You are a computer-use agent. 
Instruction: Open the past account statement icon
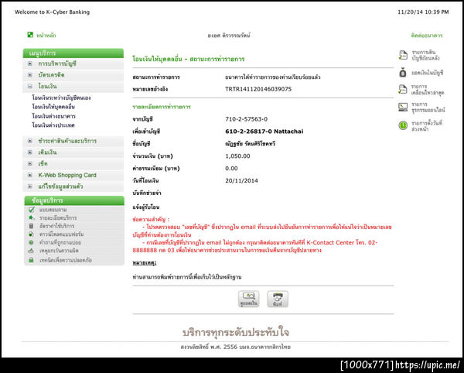(403, 55)
